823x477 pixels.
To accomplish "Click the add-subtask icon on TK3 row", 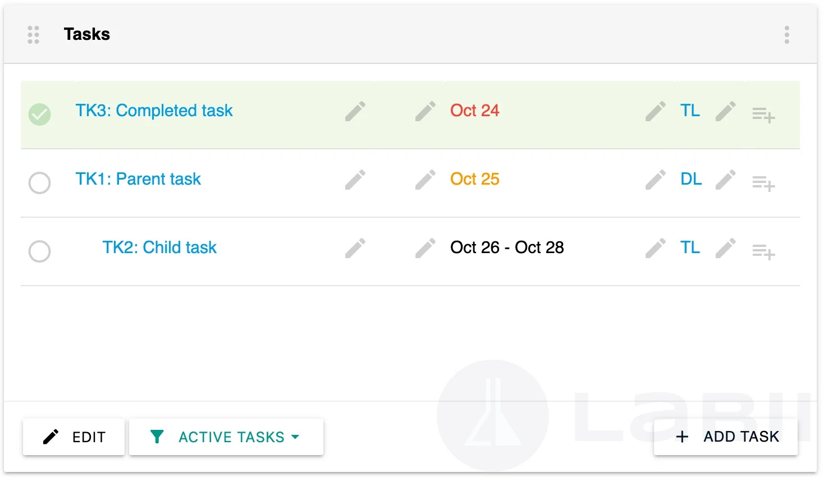I will coord(763,115).
